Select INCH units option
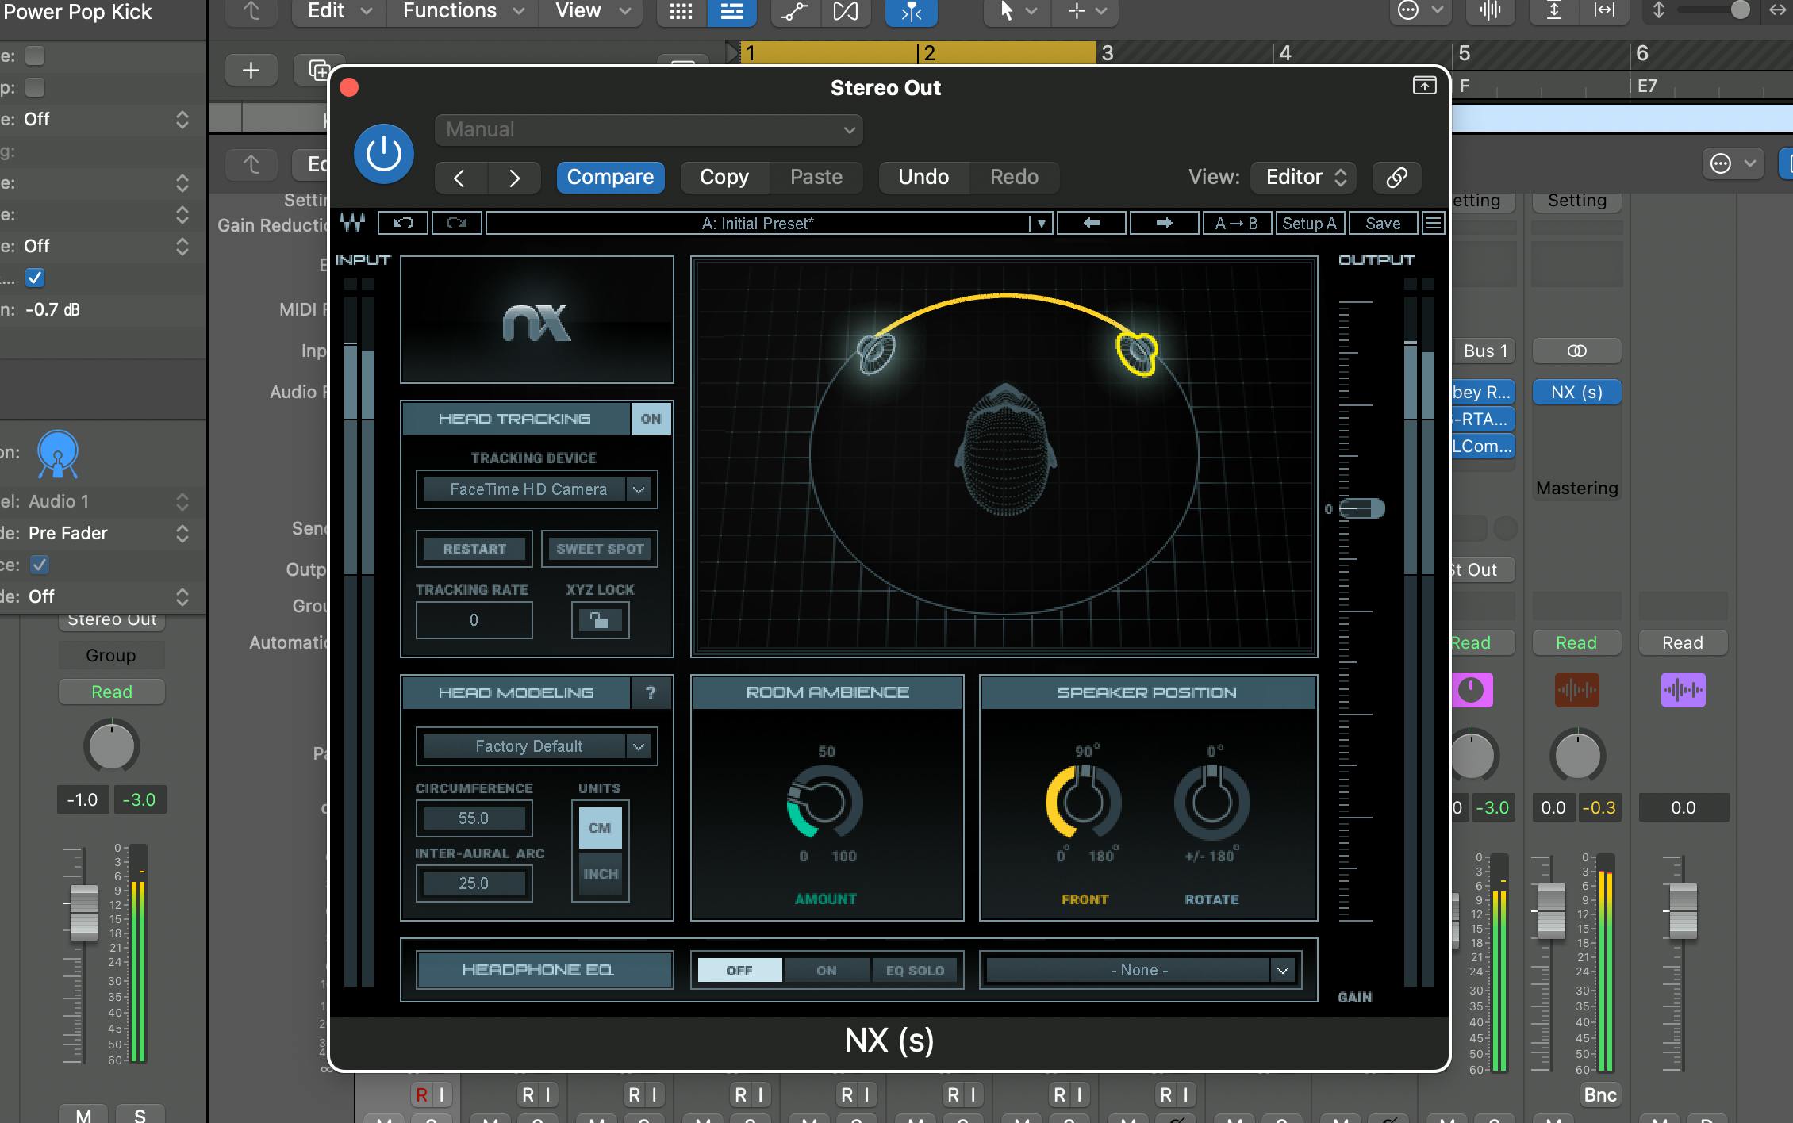The height and width of the screenshot is (1123, 1793). click(x=600, y=873)
